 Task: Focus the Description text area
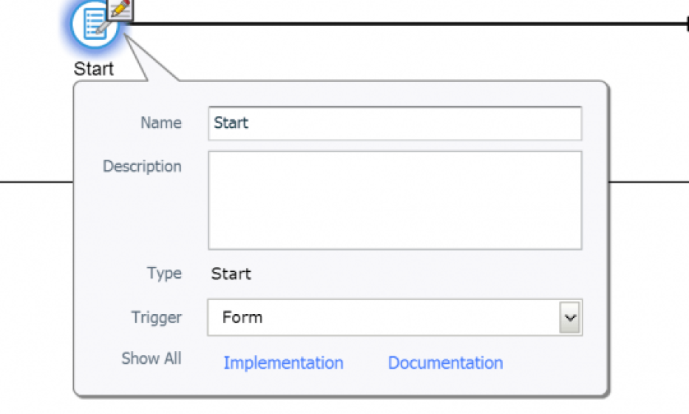pyautogui.click(x=395, y=200)
